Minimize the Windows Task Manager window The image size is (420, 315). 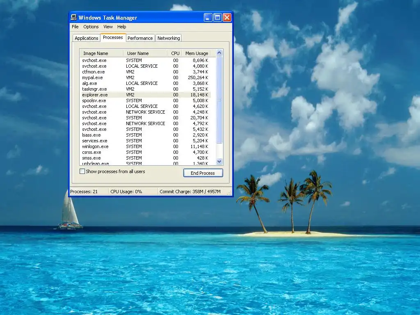click(208, 18)
